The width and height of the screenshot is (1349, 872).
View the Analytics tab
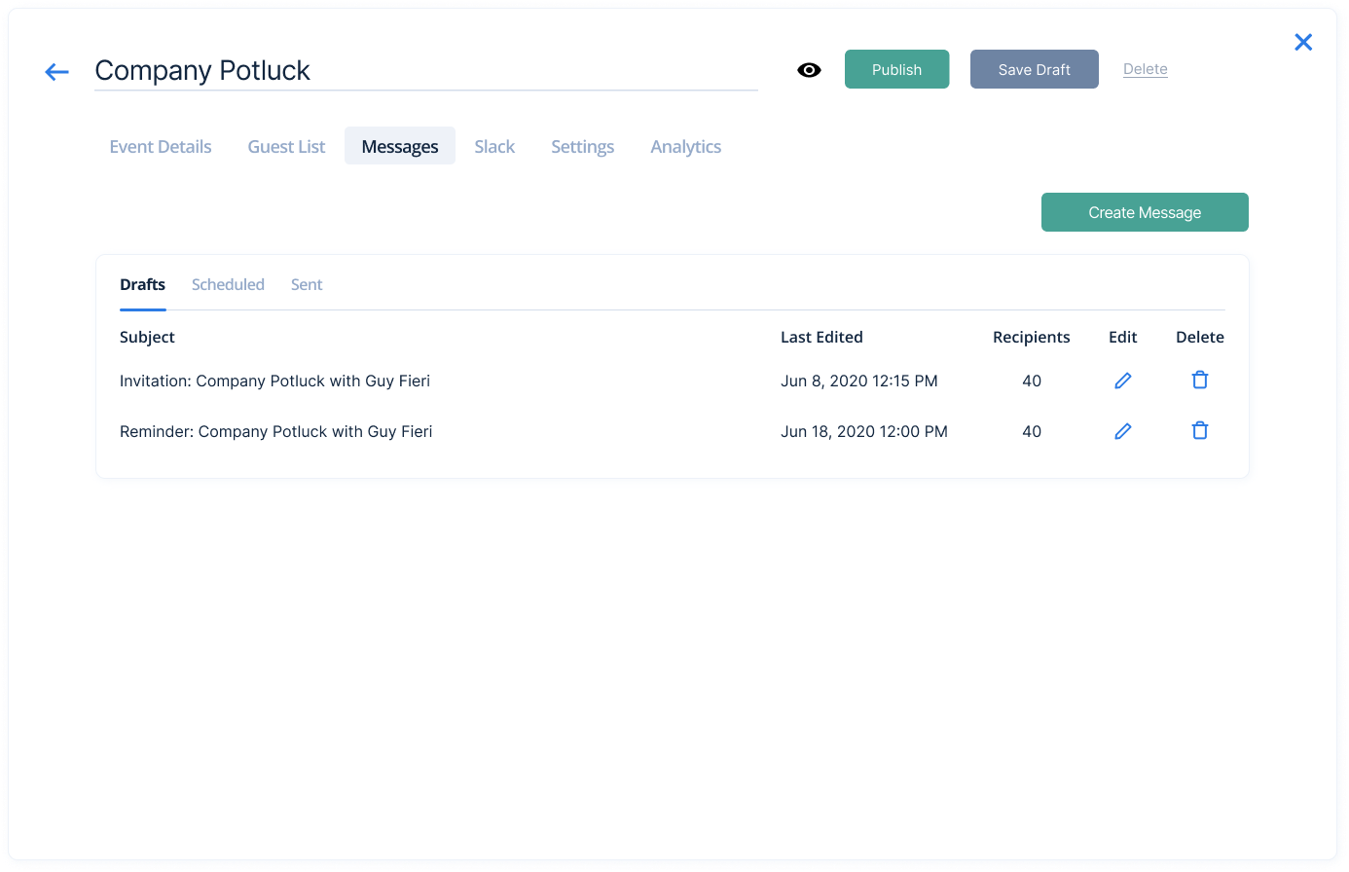click(x=686, y=146)
